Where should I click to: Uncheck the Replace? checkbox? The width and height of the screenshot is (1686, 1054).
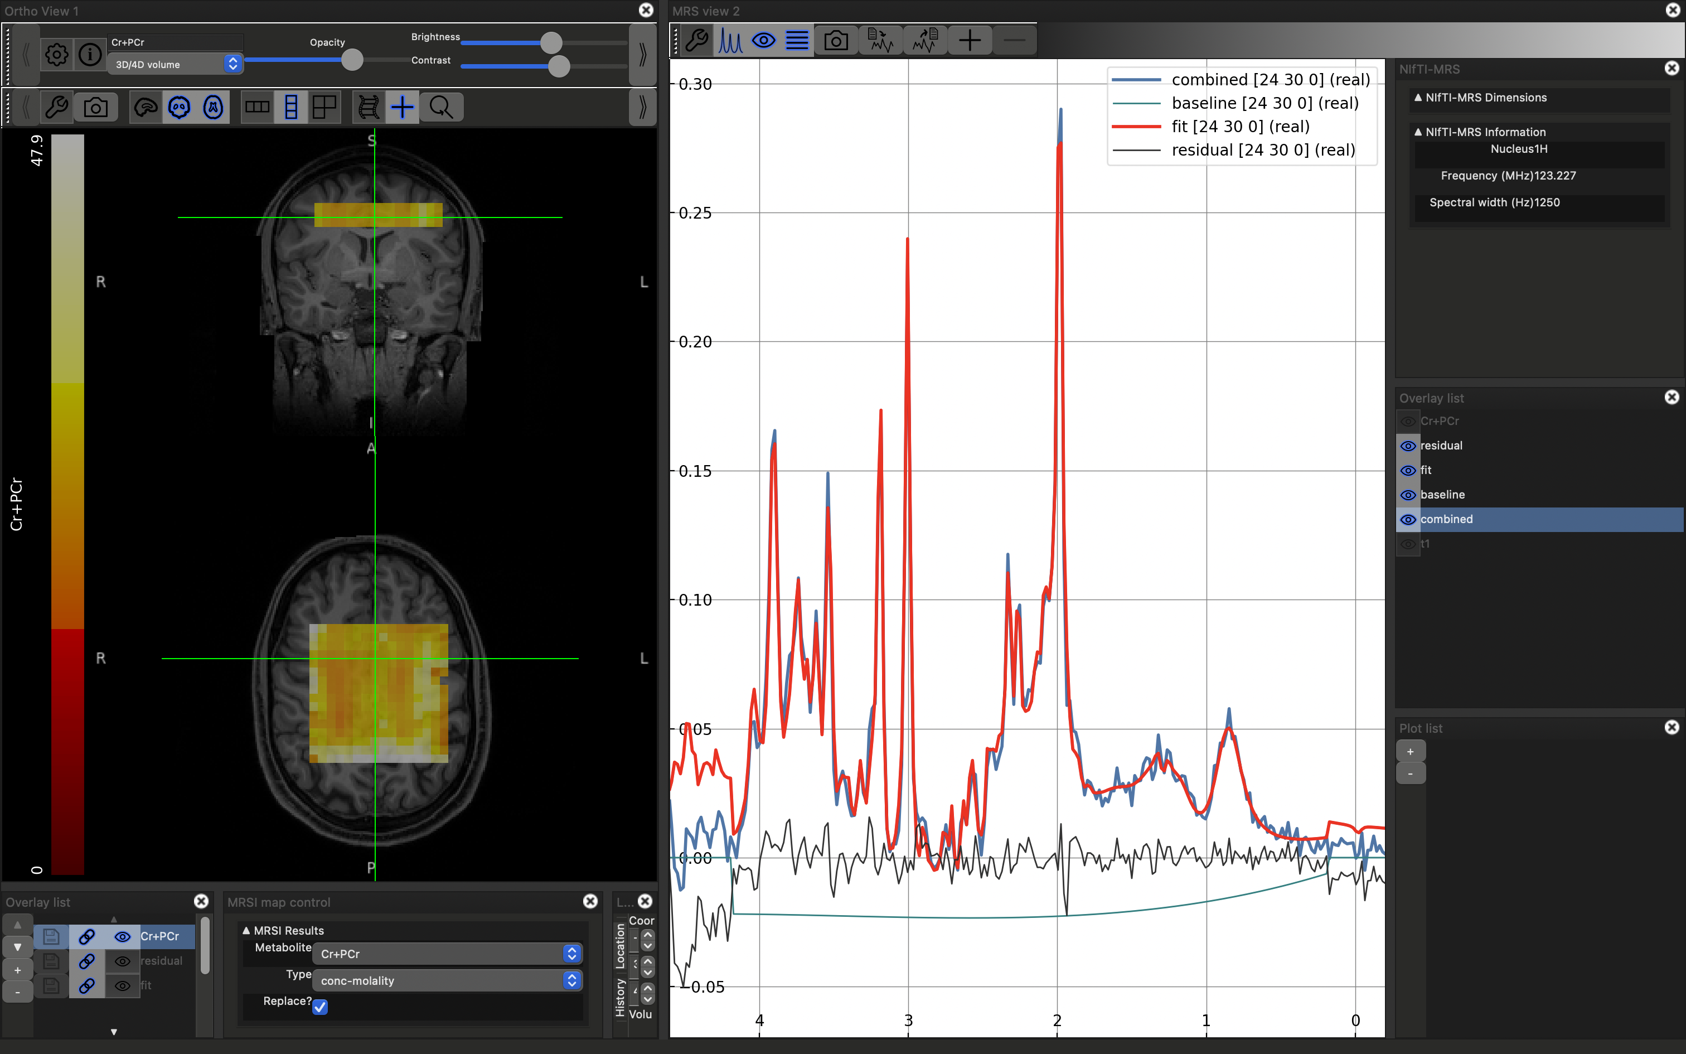[x=320, y=1007]
